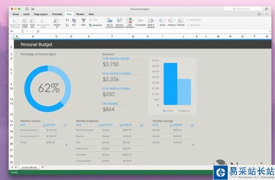This screenshot has height=180, width=275.
Task: Select the Current Month sheet tab
Action: [29, 167]
